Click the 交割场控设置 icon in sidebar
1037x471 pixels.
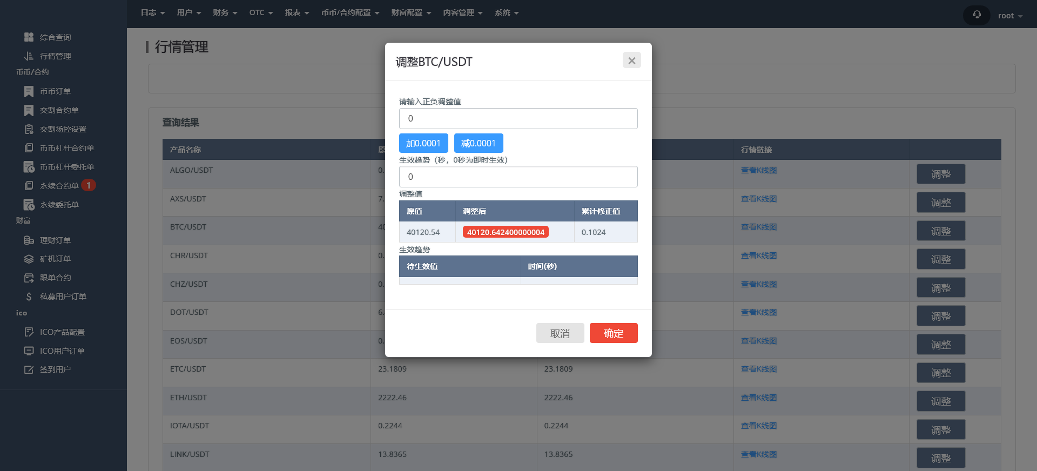pos(29,129)
